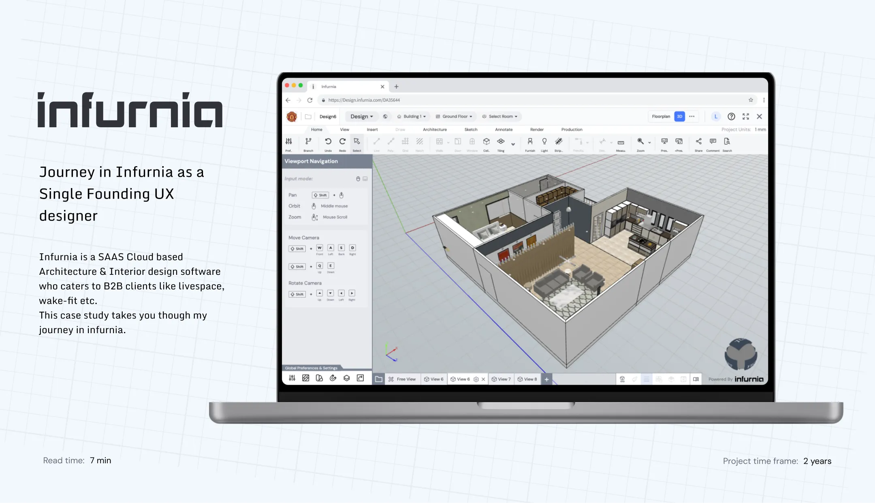Open the Ground Floor dropdown
The height and width of the screenshot is (503, 875).
pos(454,117)
